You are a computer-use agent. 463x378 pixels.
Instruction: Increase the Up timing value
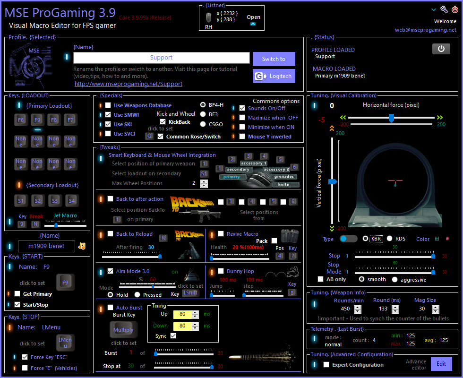coord(195,312)
